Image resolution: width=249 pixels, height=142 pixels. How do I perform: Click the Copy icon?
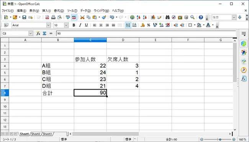[x=88, y=17]
